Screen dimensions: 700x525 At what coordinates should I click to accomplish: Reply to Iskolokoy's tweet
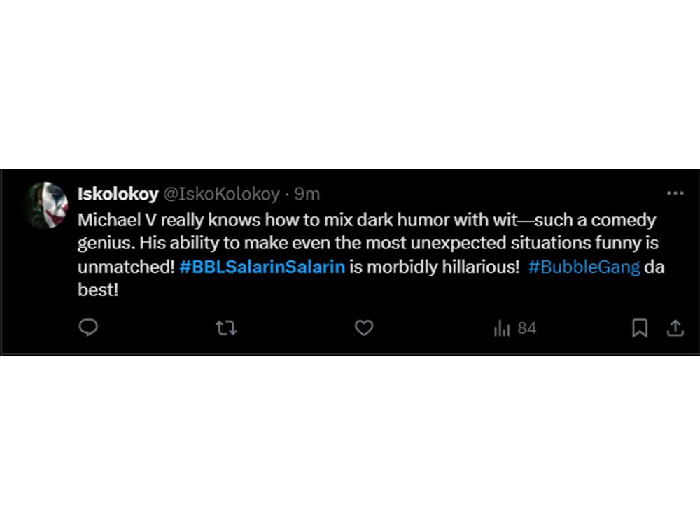coord(88,328)
